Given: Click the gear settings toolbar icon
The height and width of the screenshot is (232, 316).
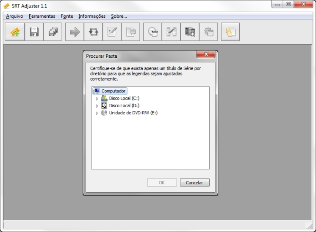Looking at the screenshot, I should (x=208, y=32).
